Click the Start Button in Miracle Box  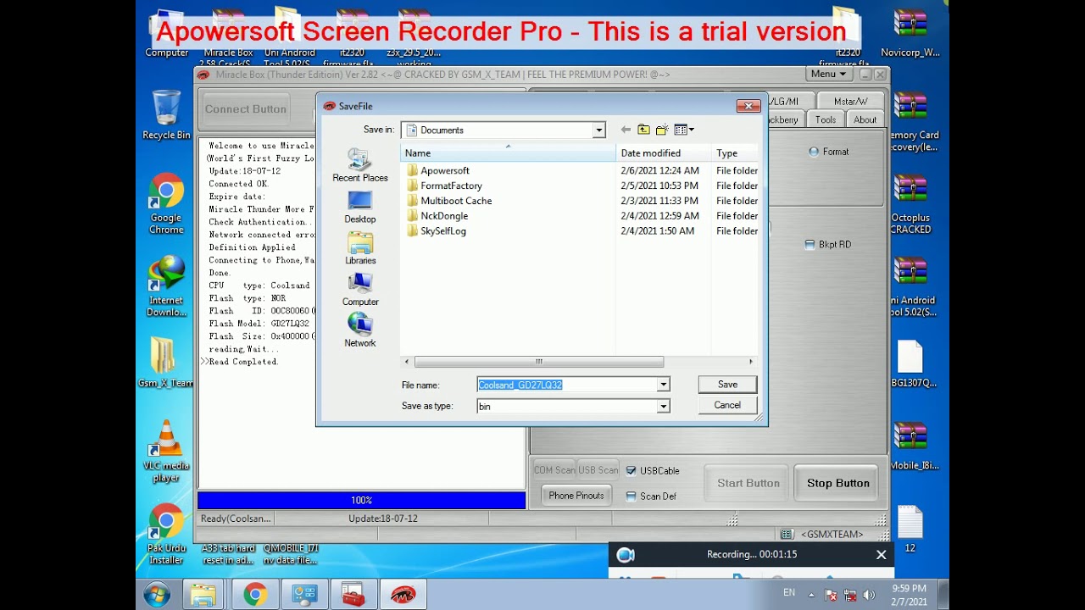[748, 483]
